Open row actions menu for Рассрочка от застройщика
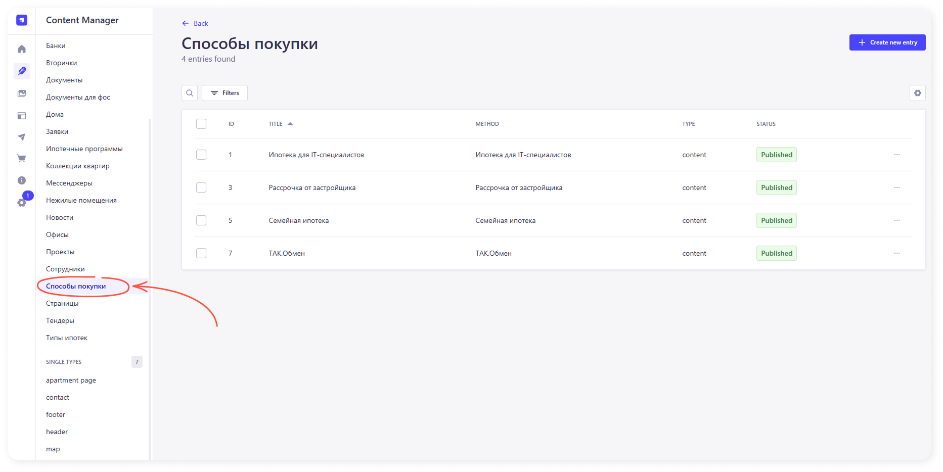 pyautogui.click(x=896, y=187)
